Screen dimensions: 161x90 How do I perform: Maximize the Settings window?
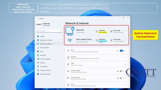(124, 18)
